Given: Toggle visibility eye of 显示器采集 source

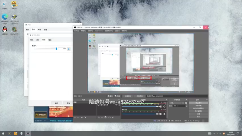Looking at the screenshot, I should (x=116, y=105).
